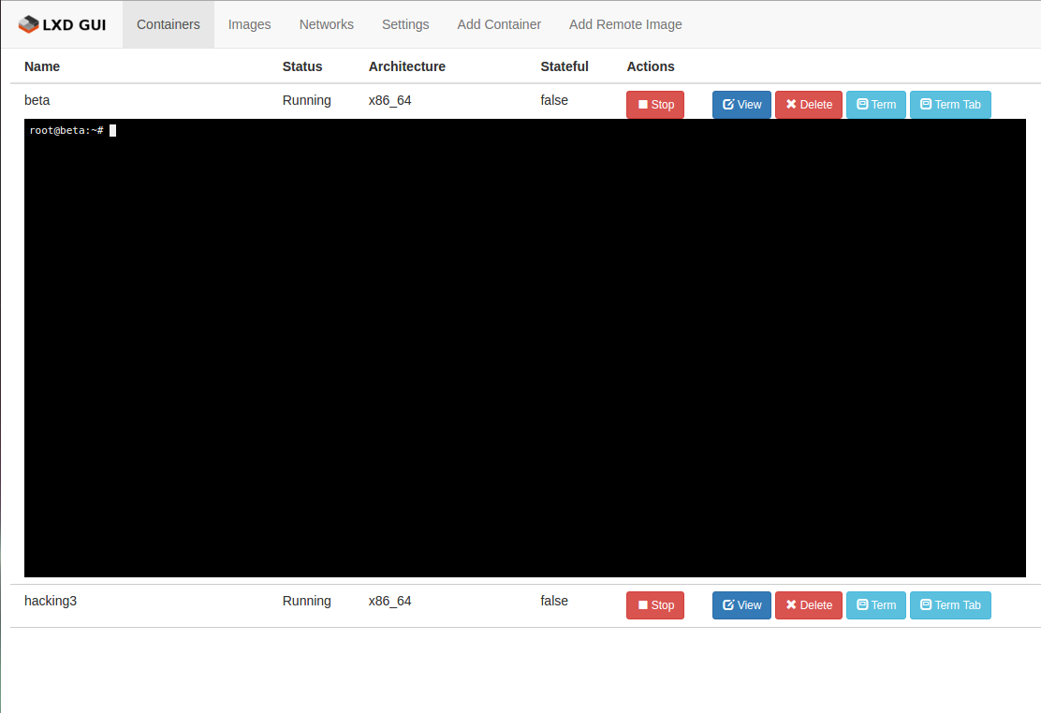Click the beta container name
The height and width of the screenshot is (713, 1041).
(x=37, y=100)
